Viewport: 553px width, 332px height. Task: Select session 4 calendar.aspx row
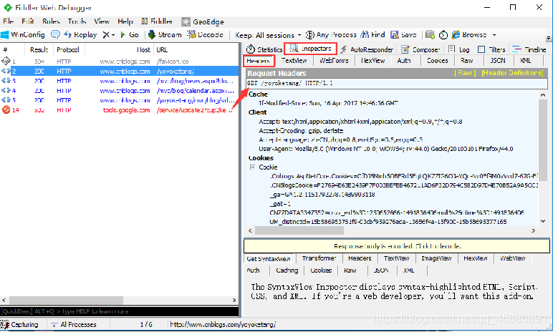point(119,91)
